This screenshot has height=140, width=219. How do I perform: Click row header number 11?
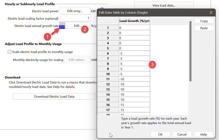click(108, 79)
